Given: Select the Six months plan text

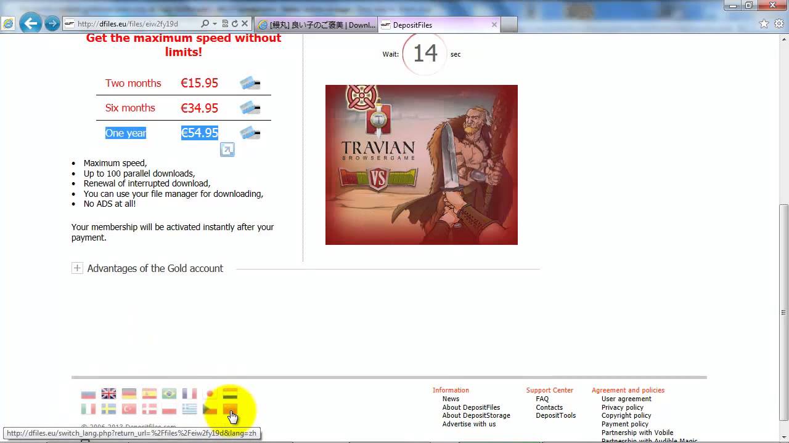Looking at the screenshot, I should [130, 108].
